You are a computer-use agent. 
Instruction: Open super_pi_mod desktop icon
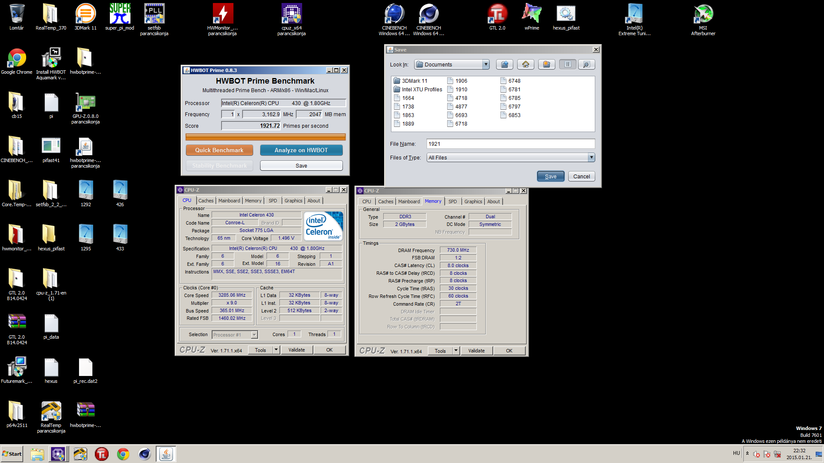120,17
